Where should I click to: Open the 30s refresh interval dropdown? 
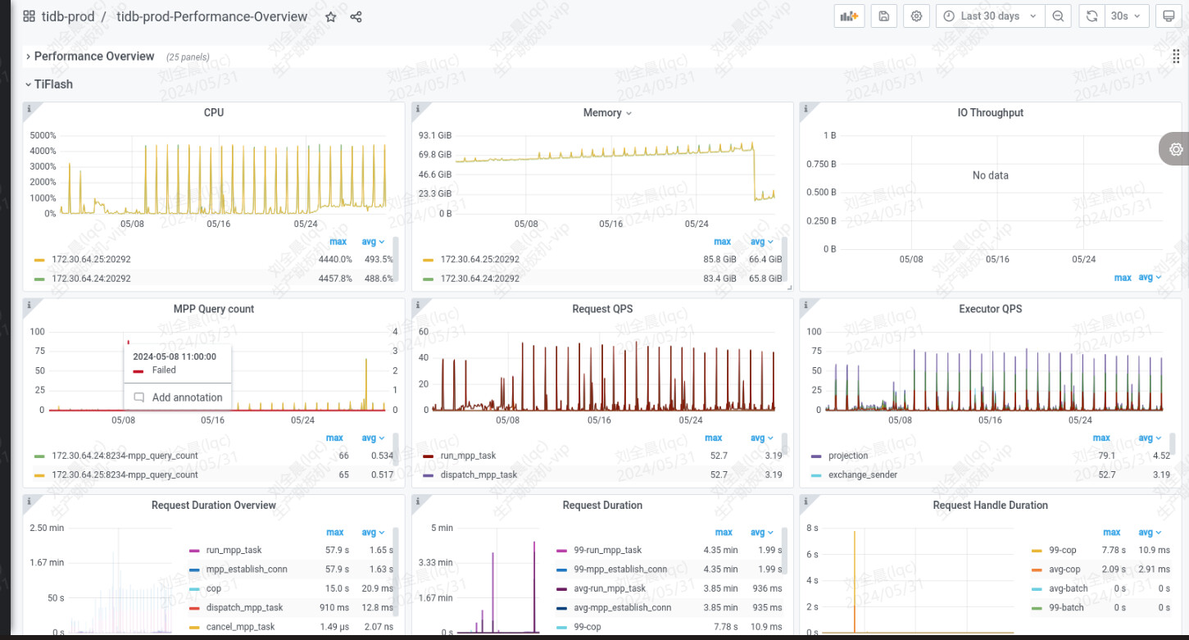tap(1125, 16)
